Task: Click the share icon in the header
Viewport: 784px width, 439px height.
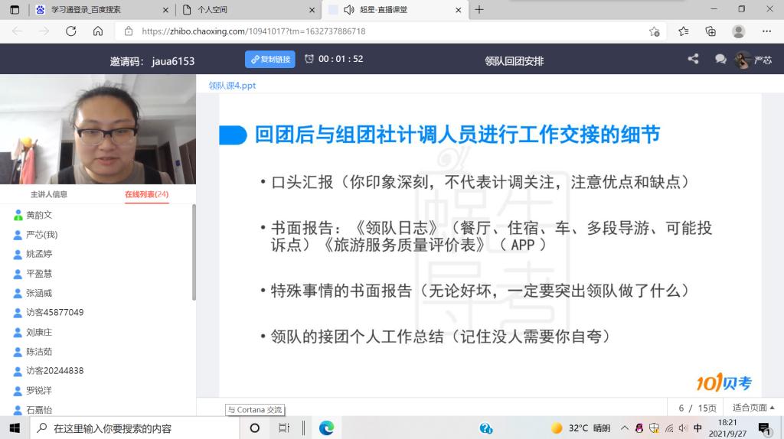Action: click(x=693, y=59)
